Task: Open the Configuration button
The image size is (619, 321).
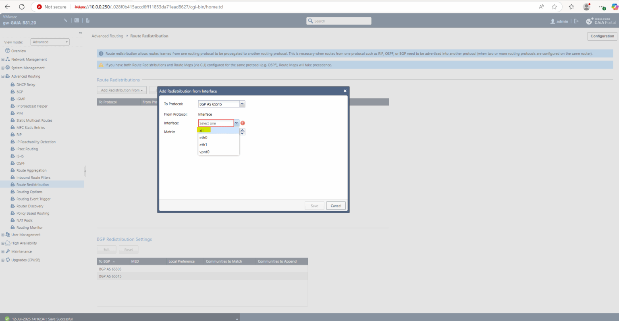Action: (x=602, y=36)
